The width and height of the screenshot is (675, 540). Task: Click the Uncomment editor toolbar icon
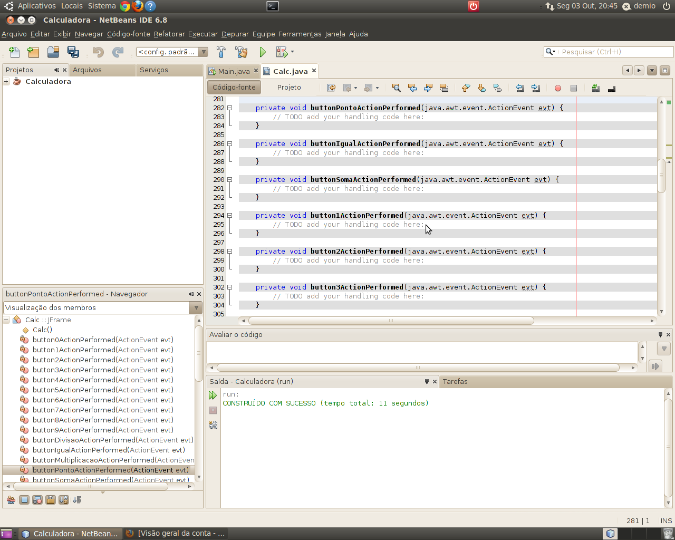tap(612, 88)
